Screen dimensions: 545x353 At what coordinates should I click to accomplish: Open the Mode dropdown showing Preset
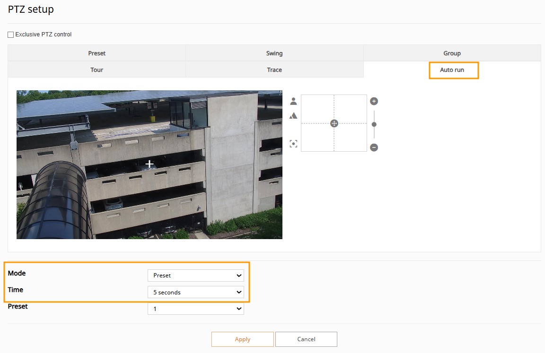(195, 276)
